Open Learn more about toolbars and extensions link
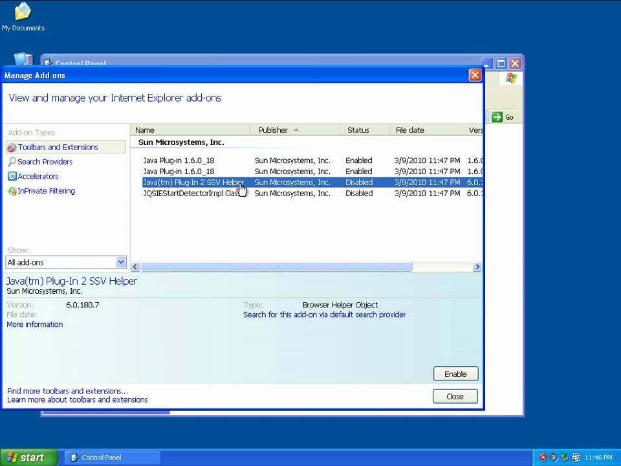Image resolution: width=621 pixels, height=466 pixels. click(x=77, y=399)
